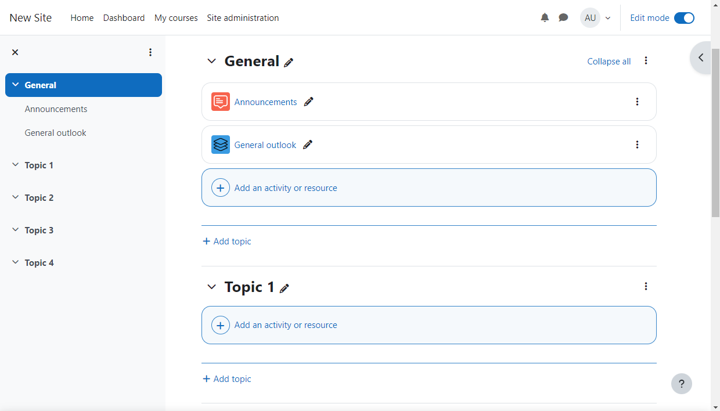Edit the General outlook title pencil icon
This screenshot has height=411, width=720.
(308, 145)
